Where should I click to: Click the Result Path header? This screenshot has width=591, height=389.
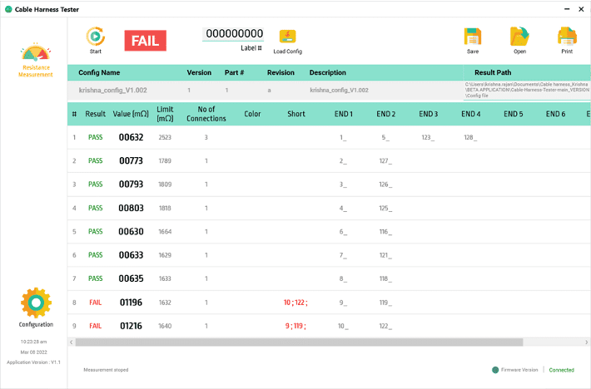pyautogui.click(x=493, y=72)
